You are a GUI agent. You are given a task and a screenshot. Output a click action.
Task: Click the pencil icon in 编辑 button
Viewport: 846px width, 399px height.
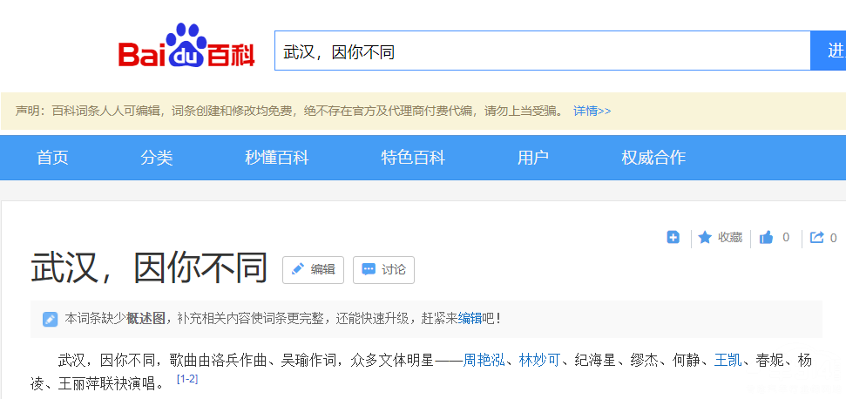pyautogui.click(x=298, y=270)
